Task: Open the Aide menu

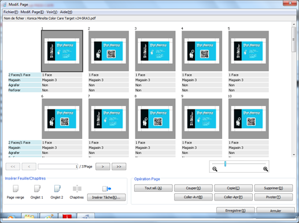Action: point(66,12)
